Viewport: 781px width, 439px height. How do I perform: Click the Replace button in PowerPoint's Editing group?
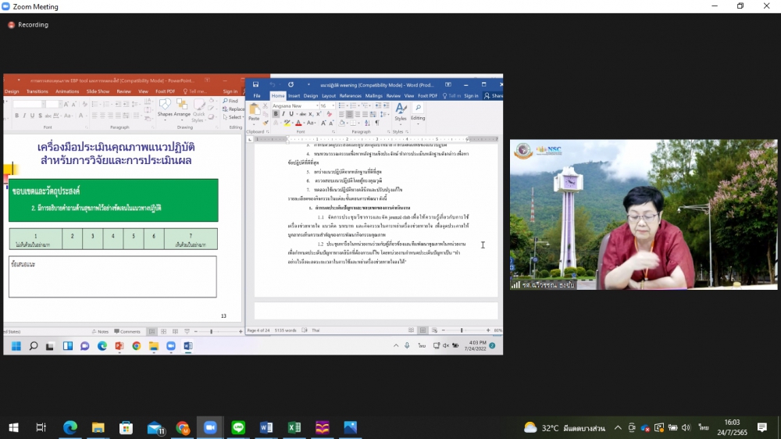coord(234,109)
